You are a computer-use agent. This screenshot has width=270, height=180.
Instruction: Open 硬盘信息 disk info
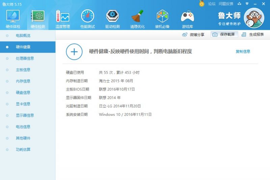pos(28,93)
